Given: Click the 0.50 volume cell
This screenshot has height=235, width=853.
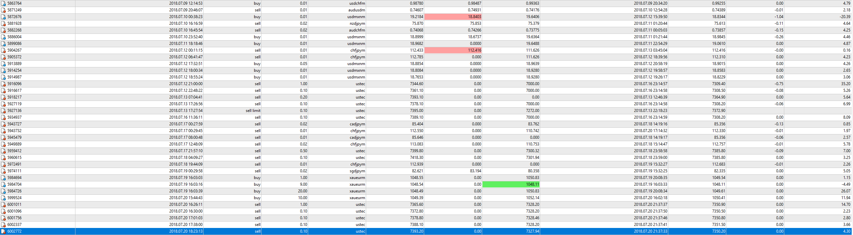Looking at the screenshot, I should point(303,151).
